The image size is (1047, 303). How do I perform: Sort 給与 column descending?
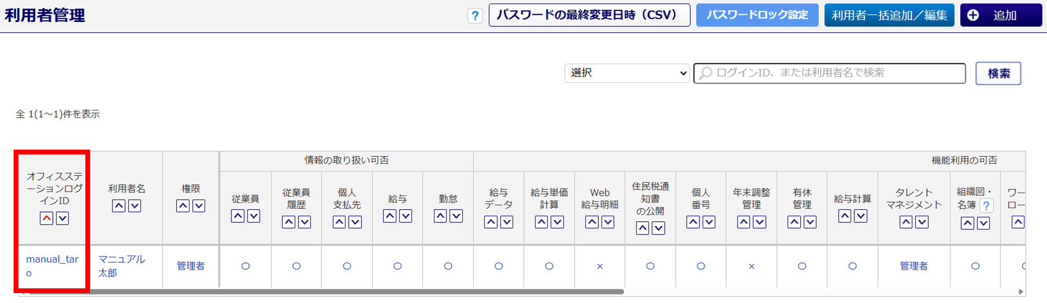pos(406,216)
